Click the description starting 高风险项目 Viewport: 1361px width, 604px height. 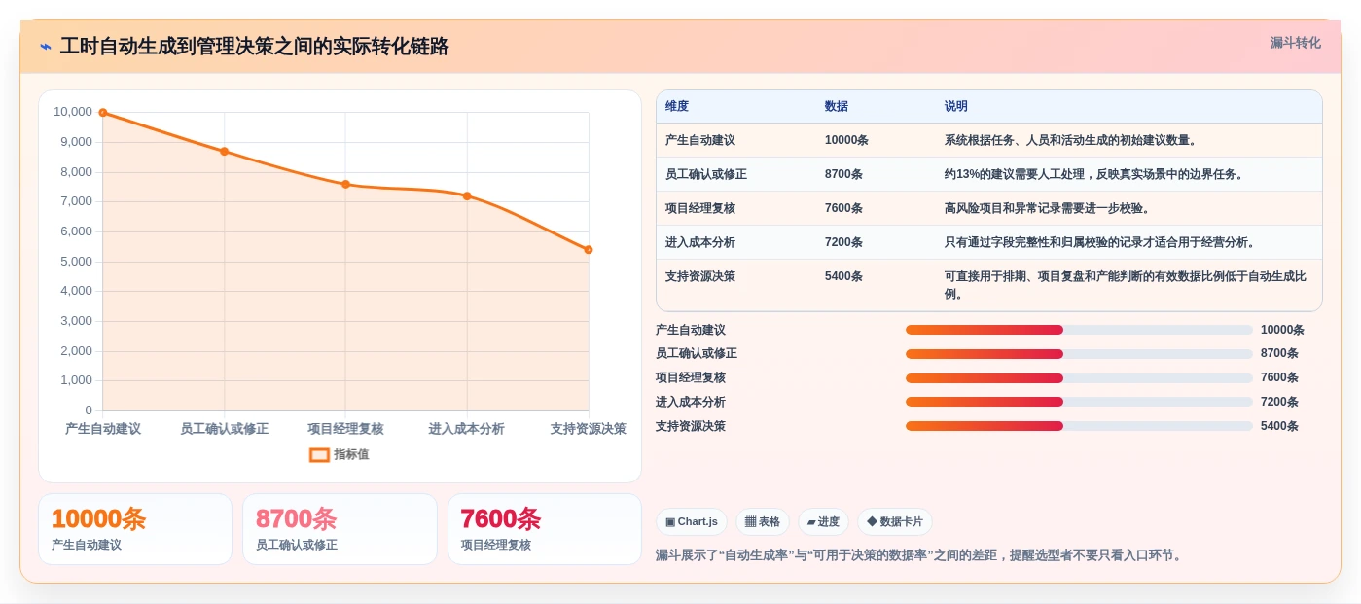(x=1048, y=208)
